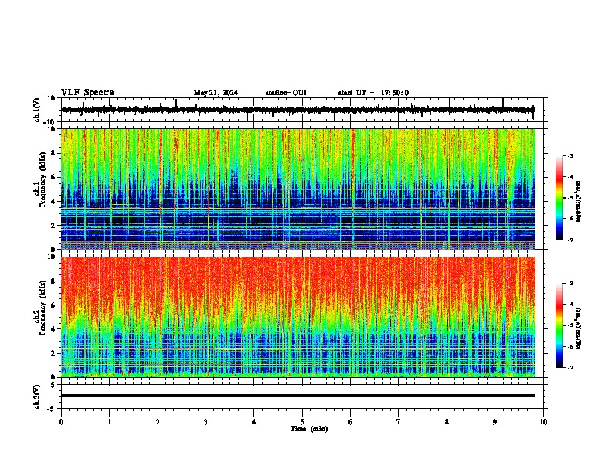Click the "6" tick on the Time axis
Screen dimensions: 612x473
(350, 422)
